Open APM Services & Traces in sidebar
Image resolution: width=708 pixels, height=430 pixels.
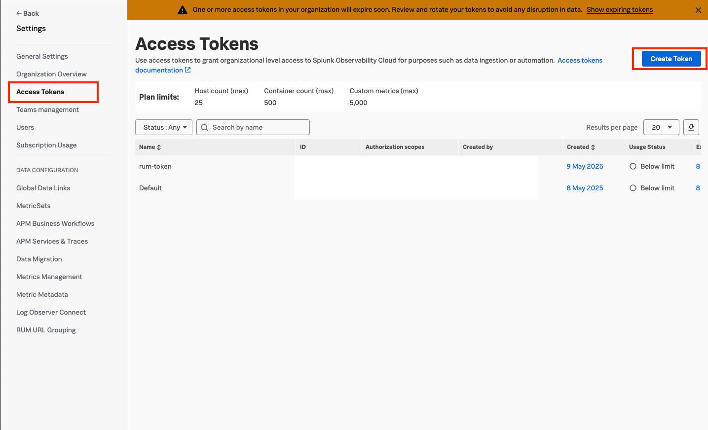tap(52, 241)
